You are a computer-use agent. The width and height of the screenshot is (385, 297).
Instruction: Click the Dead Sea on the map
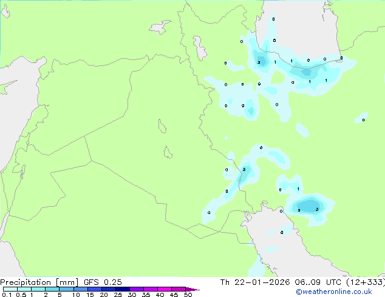[x=22, y=173]
